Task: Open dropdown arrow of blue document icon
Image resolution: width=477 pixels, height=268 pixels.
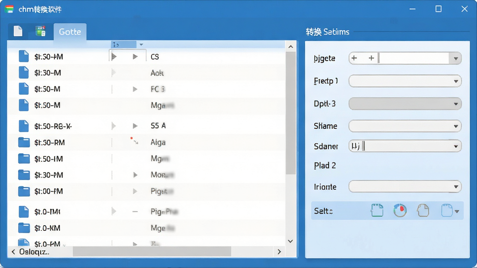Action: 457,211
